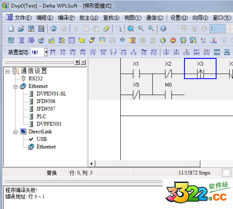Open the 编译(P) menu
The height and width of the screenshot is (209, 233).
tap(66, 18)
